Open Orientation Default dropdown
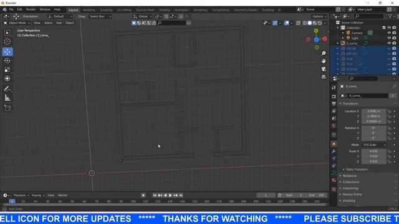 (x=60, y=17)
